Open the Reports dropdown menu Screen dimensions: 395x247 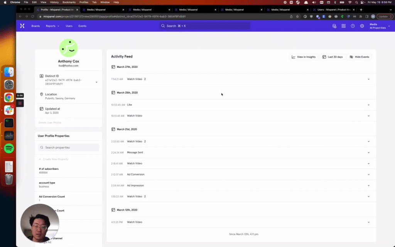pos(52,26)
